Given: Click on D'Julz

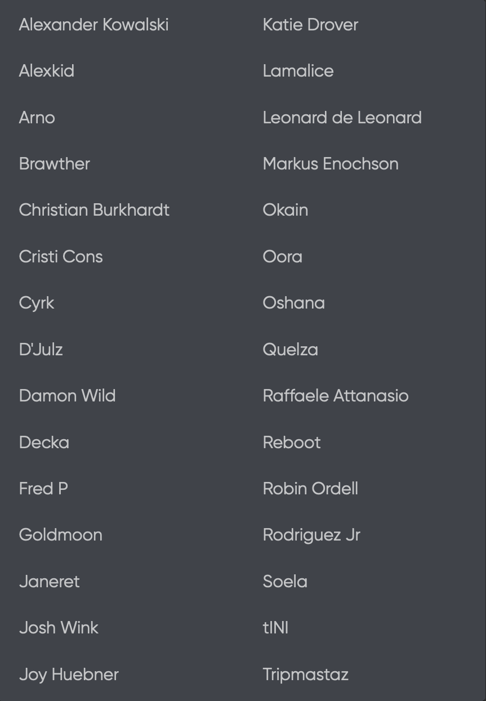Looking at the screenshot, I should click(x=41, y=350).
